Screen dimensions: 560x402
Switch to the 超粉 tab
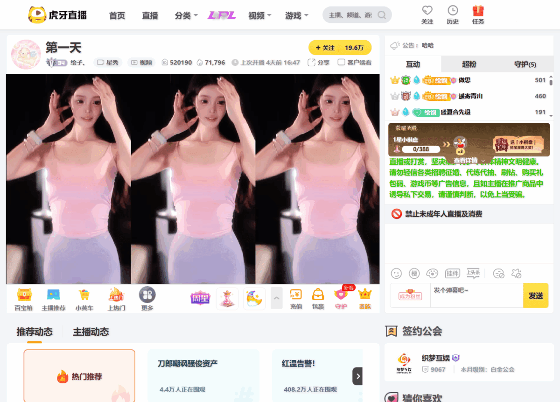click(x=469, y=64)
